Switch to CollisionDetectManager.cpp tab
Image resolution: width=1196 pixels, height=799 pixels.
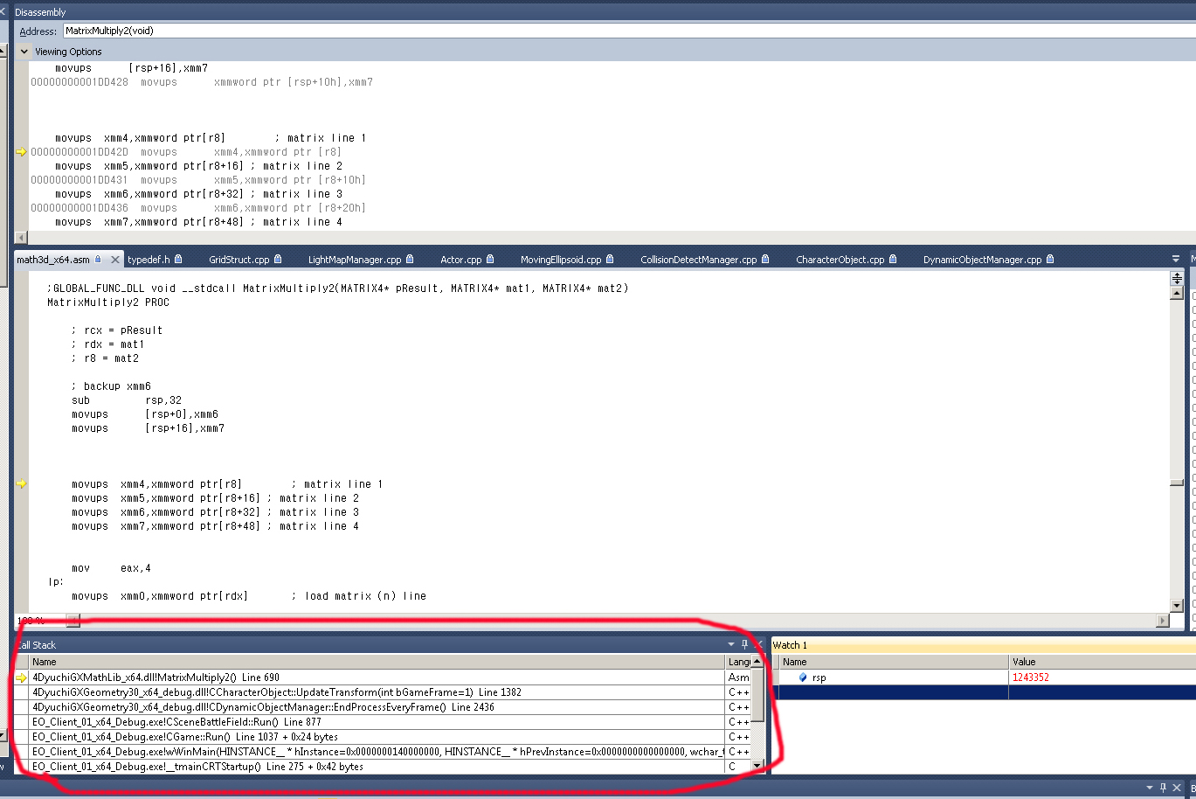tap(698, 260)
